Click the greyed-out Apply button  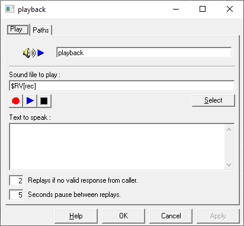click(218, 216)
